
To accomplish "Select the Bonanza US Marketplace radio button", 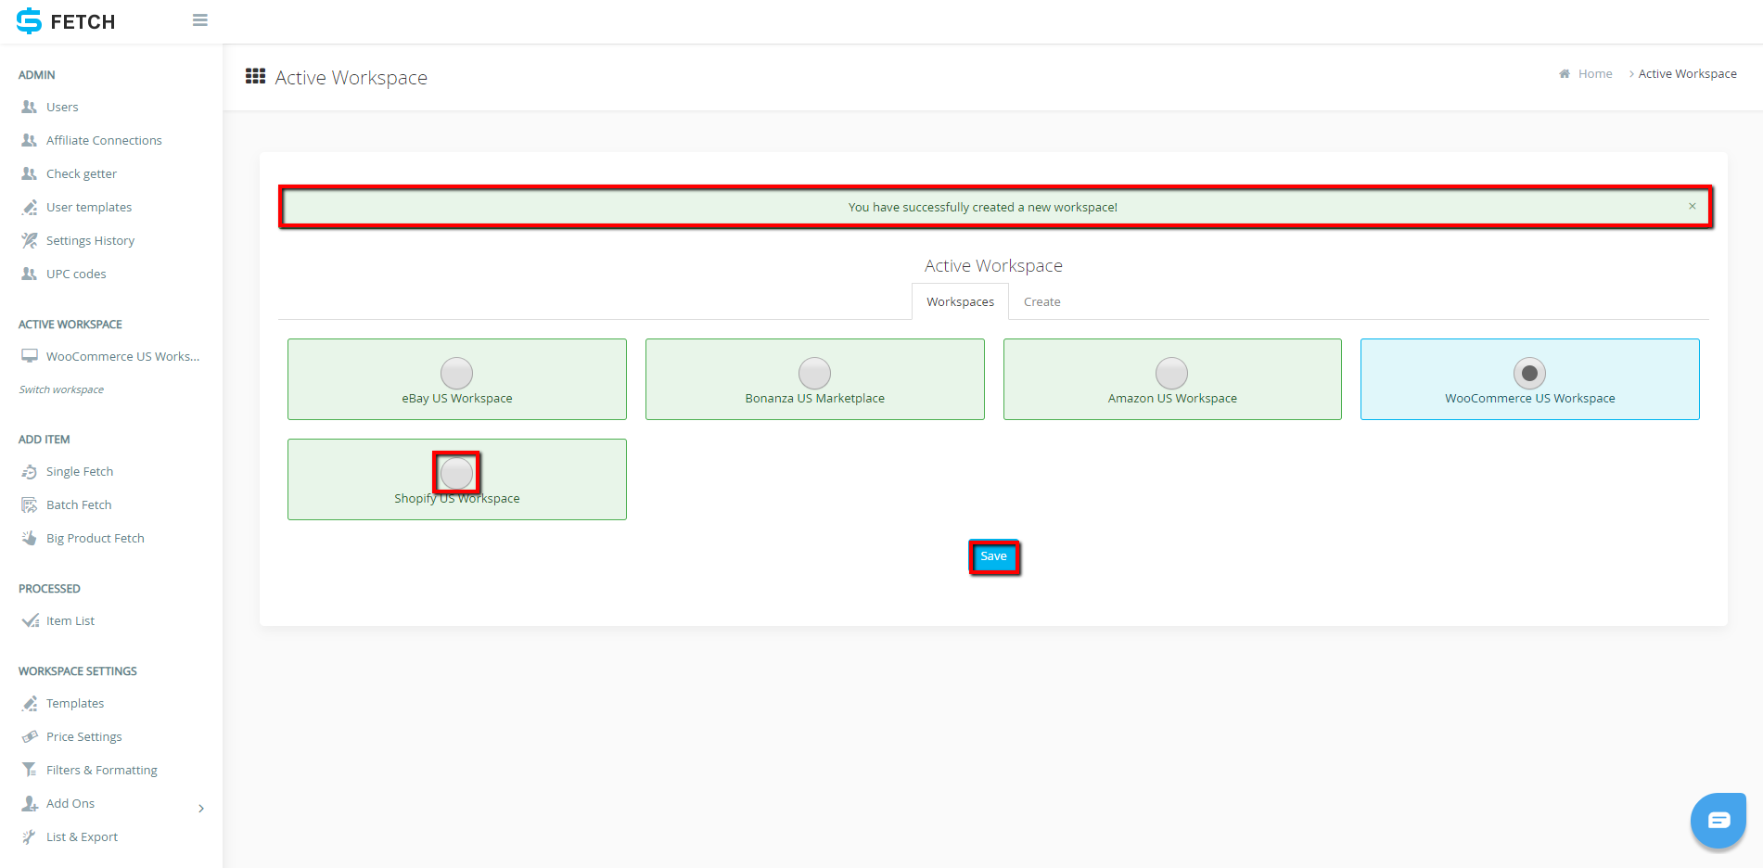I will pos(814,373).
